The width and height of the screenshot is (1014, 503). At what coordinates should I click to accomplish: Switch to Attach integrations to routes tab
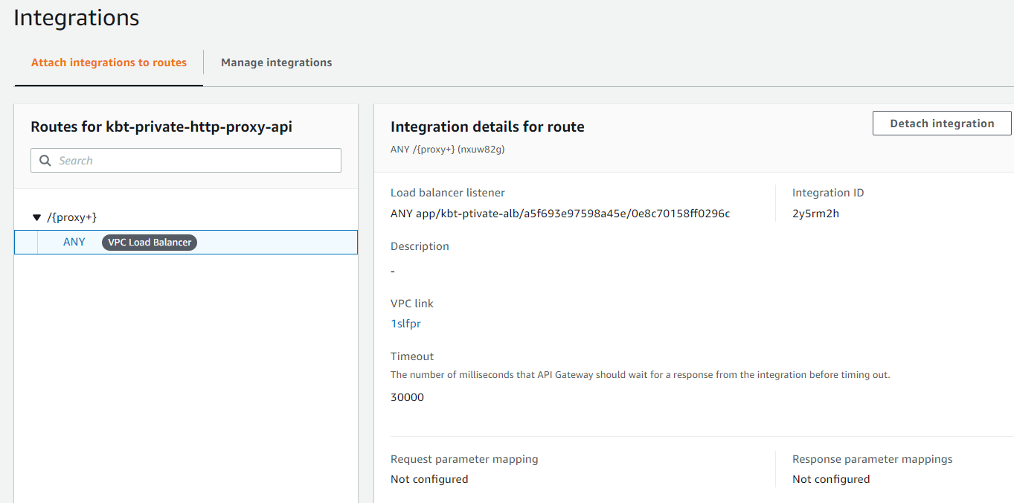coord(109,63)
